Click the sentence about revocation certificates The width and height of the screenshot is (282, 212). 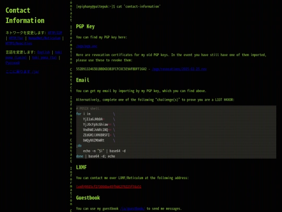pos(171,58)
